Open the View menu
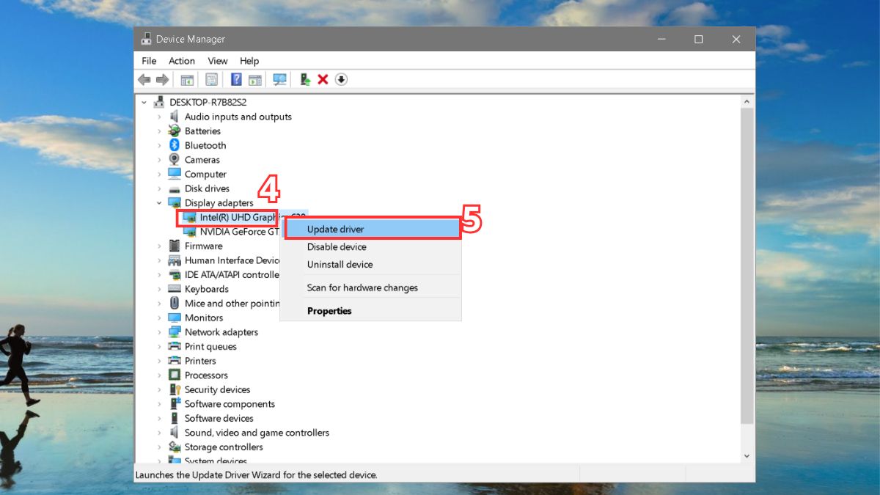The height and width of the screenshot is (495, 880). [x=218, y=61]
